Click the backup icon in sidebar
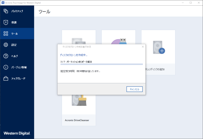This screenshot has height=139, width=203. pyautogui.click(x=6, y=11)
